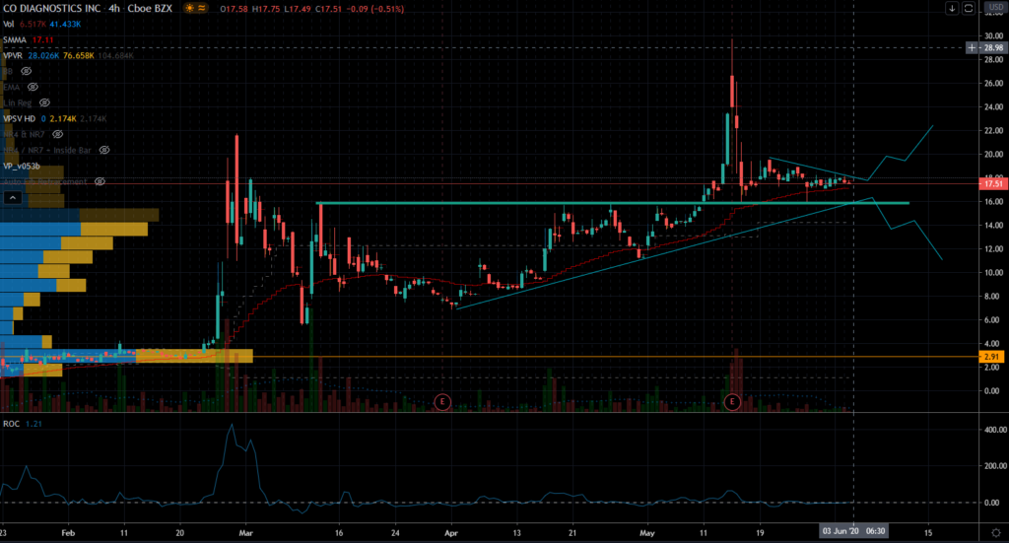Click the Cboe BZX exchange label
This screenshot has width=1009, height=543.
150,8
